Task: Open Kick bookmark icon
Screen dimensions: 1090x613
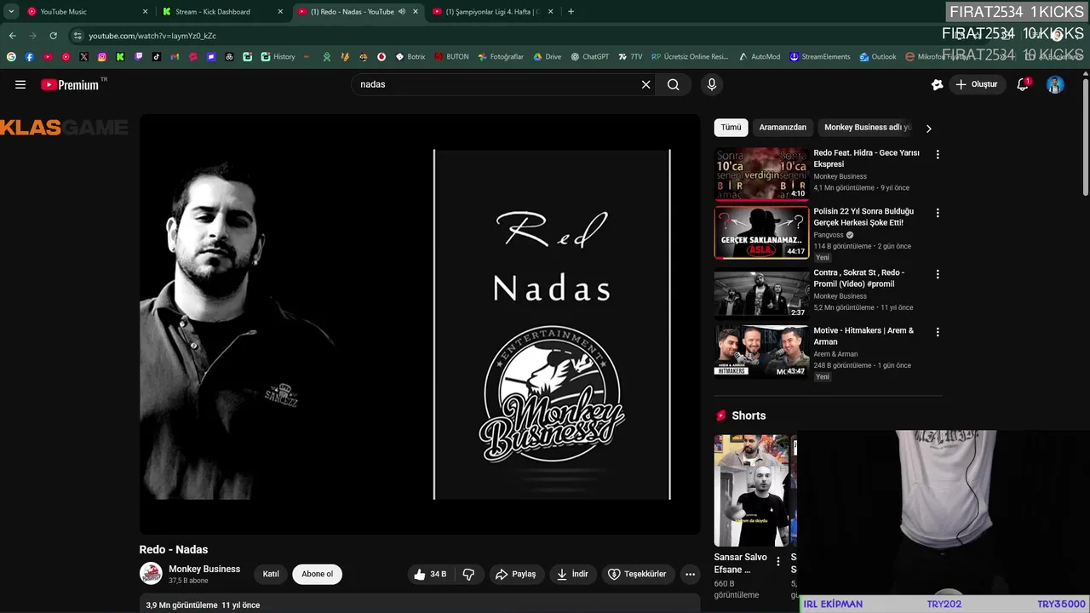Action: coord(120,57)
